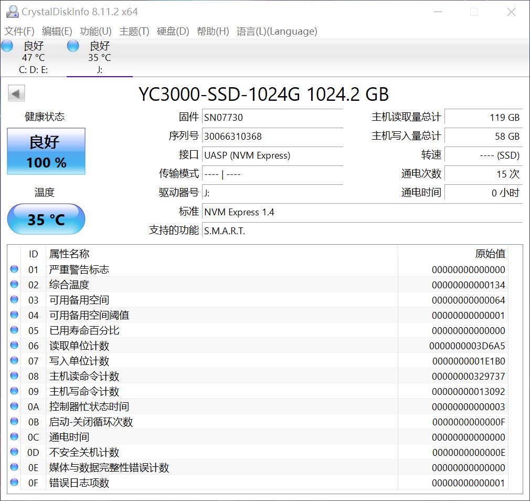This screenshot has width=530, height=501.
Task: Select the J: drive tab
Action: pos(100,57)
